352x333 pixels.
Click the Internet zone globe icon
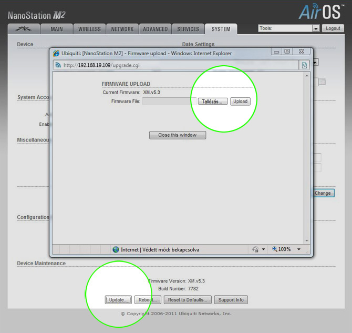116,249
